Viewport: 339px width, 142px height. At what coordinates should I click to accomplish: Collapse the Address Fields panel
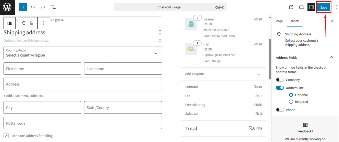click(x=331, y=57)
